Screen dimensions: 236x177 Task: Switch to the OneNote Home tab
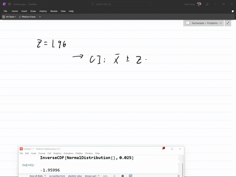(x=15, y=11)
